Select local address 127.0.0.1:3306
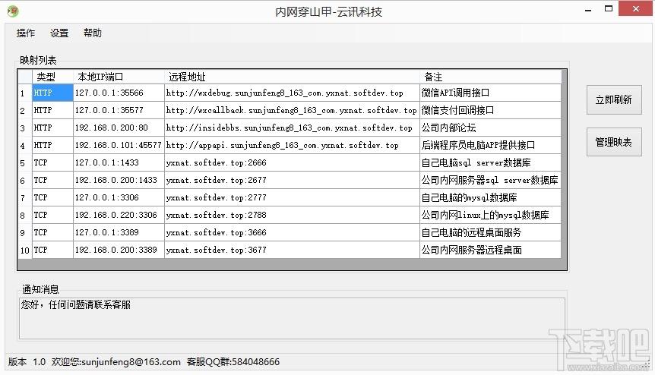The image size is (655, 375). pyautogui.click(x=119, y=197)
